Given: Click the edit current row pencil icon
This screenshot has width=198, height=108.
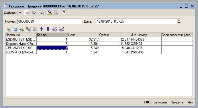Looking at the screenshot, I should 22,29.
